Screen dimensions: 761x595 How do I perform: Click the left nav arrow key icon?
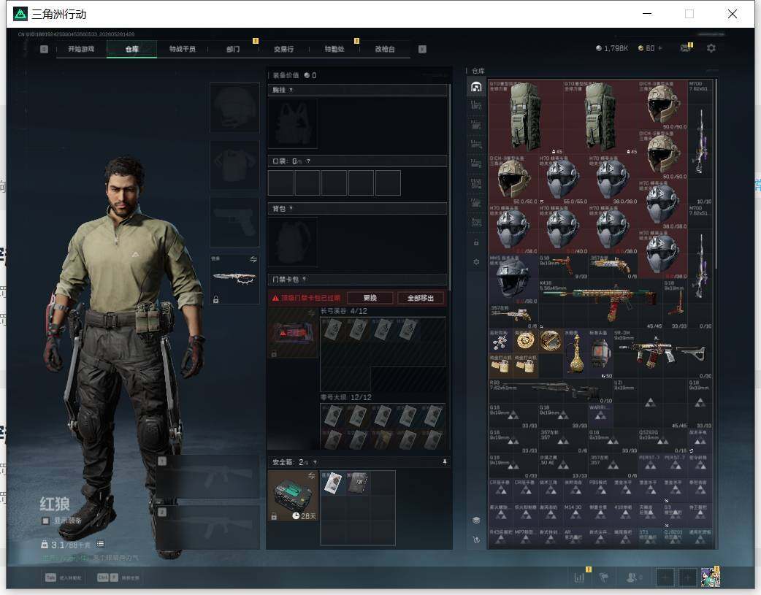coord(44,49)
